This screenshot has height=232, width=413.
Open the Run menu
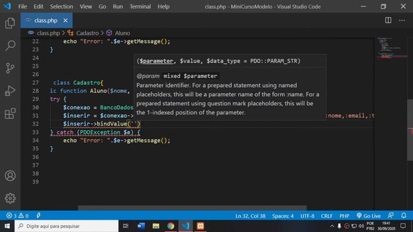117,6
